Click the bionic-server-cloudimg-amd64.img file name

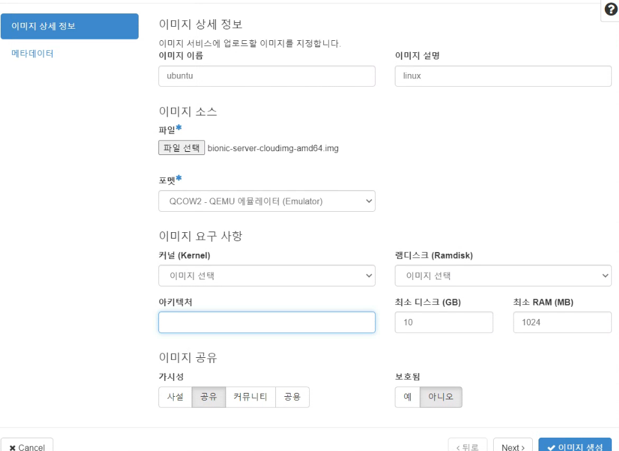[273, 148]
